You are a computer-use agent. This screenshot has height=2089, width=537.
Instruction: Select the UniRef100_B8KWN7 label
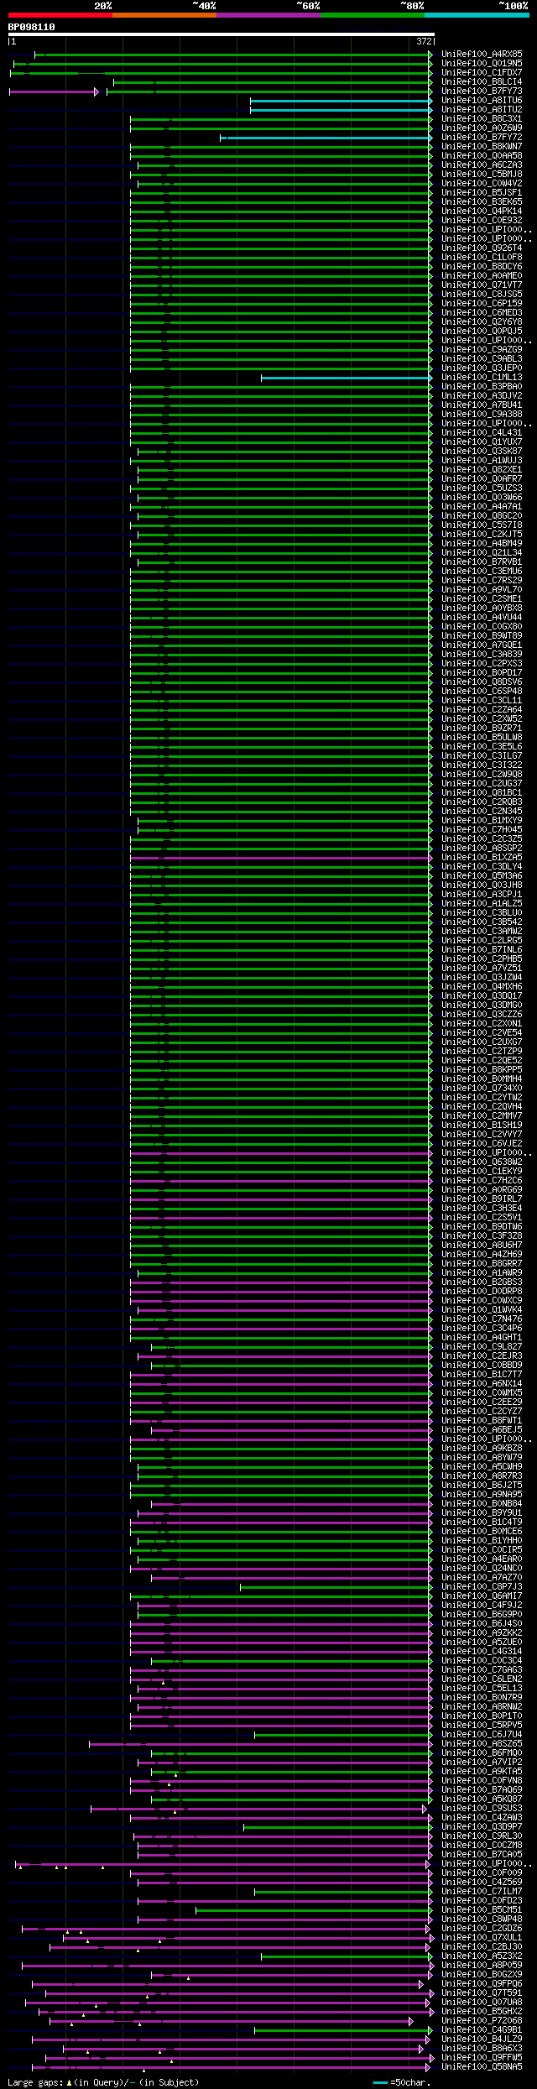pyautogui.click(x=482, y=147)
